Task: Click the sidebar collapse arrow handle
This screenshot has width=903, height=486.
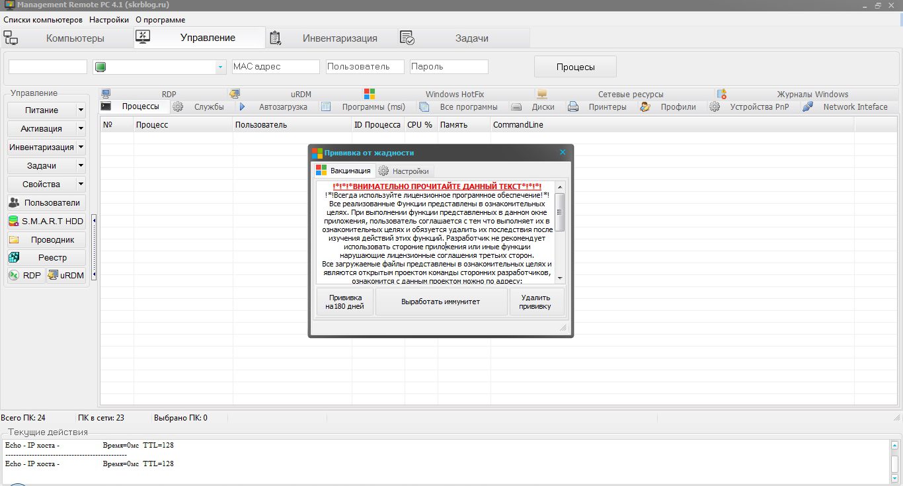Action: (94, 247)
